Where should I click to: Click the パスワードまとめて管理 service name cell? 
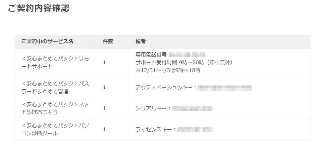point(55,88)
